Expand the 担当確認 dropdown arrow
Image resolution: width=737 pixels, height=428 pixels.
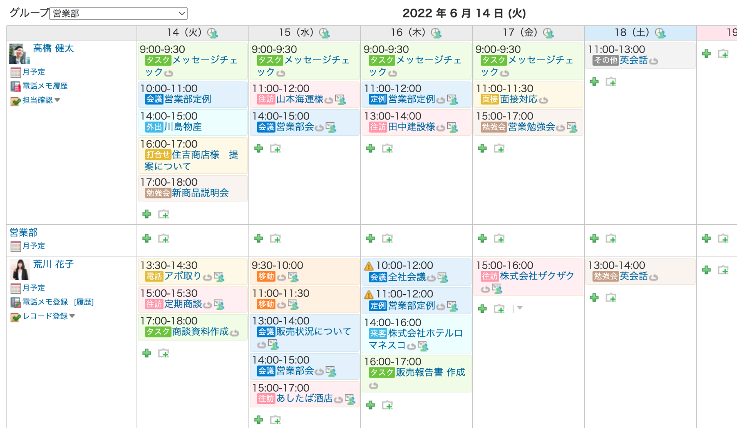[x=57, y=100]
